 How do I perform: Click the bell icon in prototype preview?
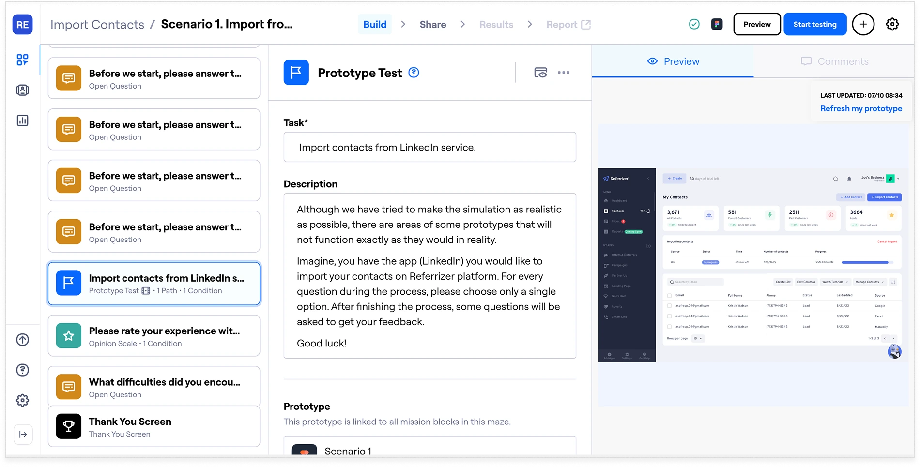tap(849, 179)
